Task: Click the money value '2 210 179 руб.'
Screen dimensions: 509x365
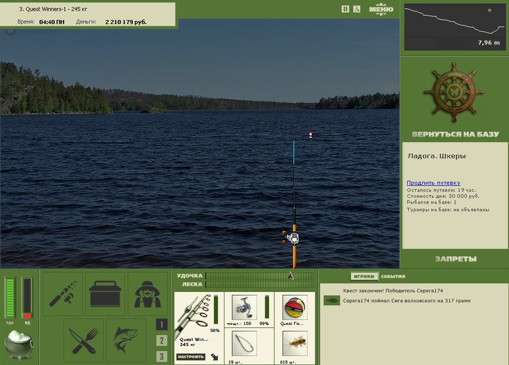Action: click(x=126, y=22)
